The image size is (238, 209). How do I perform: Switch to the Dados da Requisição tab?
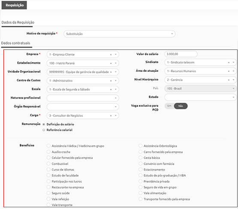[18, 22]
